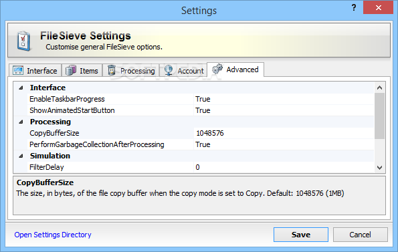Click the scrollbar up arrow
This screenshot has height=252, width=398.
click(379, 88)
